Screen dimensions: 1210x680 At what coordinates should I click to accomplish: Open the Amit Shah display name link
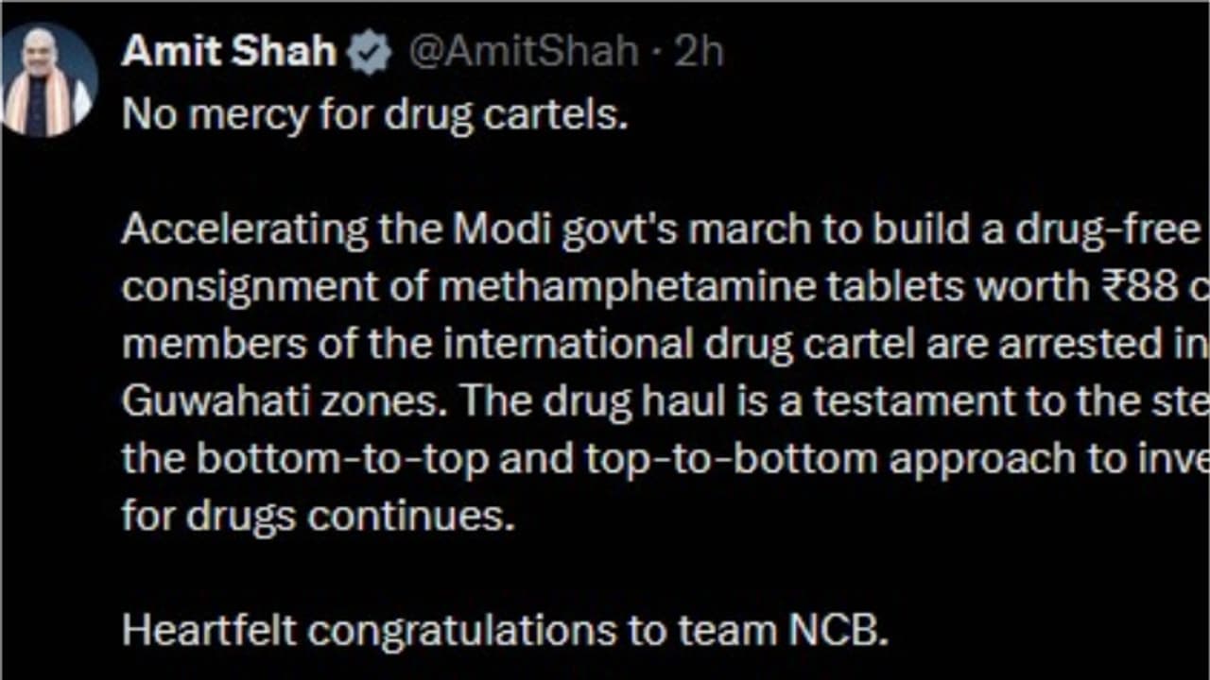point(229,52)
